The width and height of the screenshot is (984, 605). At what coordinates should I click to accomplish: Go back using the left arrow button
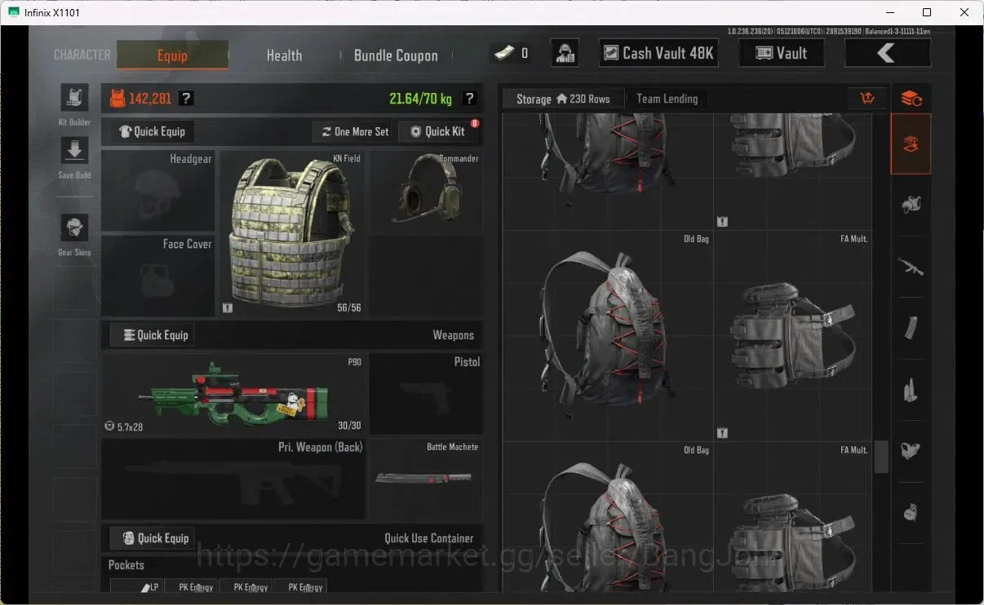point(887,53)
